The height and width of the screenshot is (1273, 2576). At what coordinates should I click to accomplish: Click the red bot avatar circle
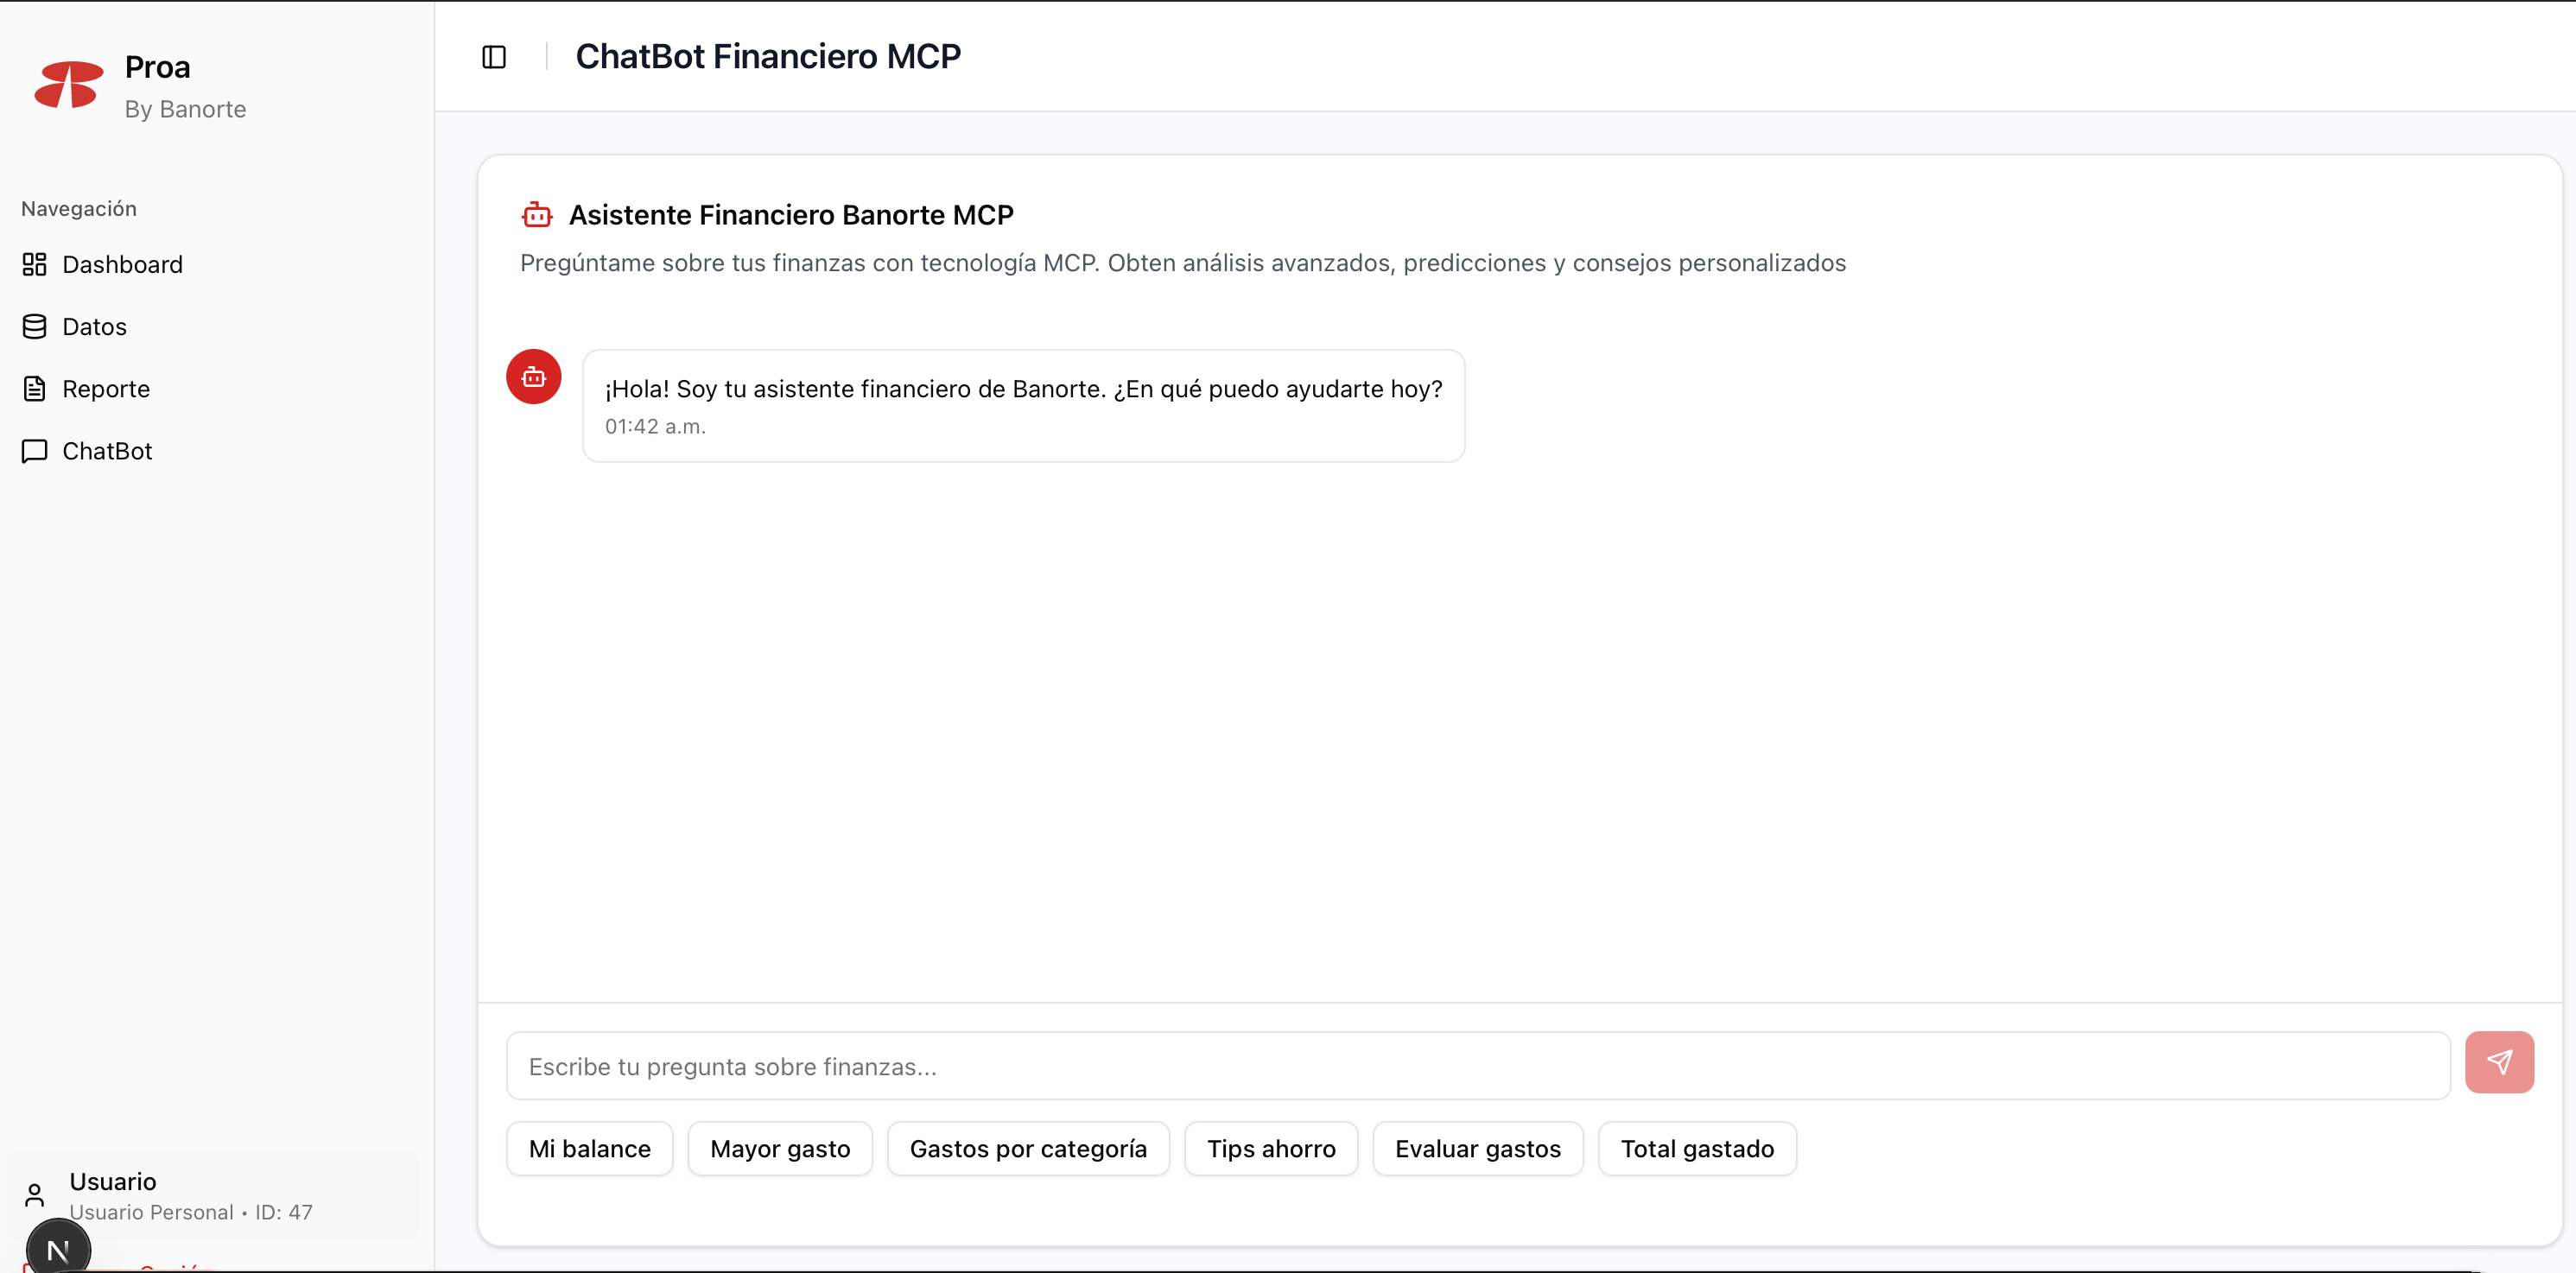[x=533, y=377]
